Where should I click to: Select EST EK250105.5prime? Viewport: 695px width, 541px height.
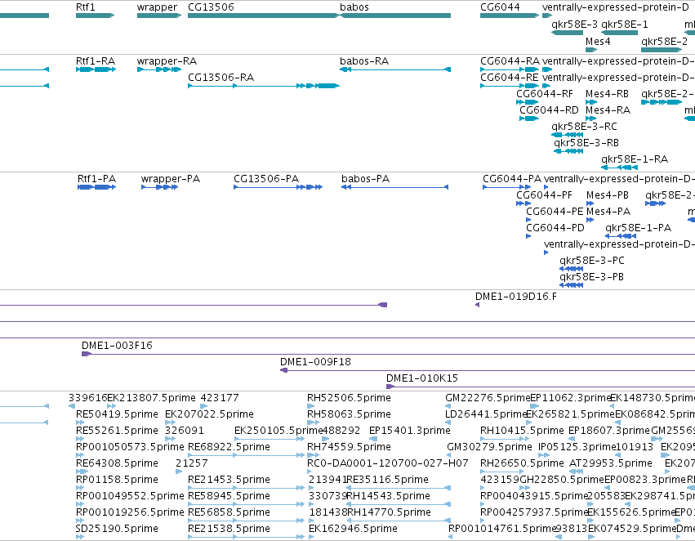269,439
